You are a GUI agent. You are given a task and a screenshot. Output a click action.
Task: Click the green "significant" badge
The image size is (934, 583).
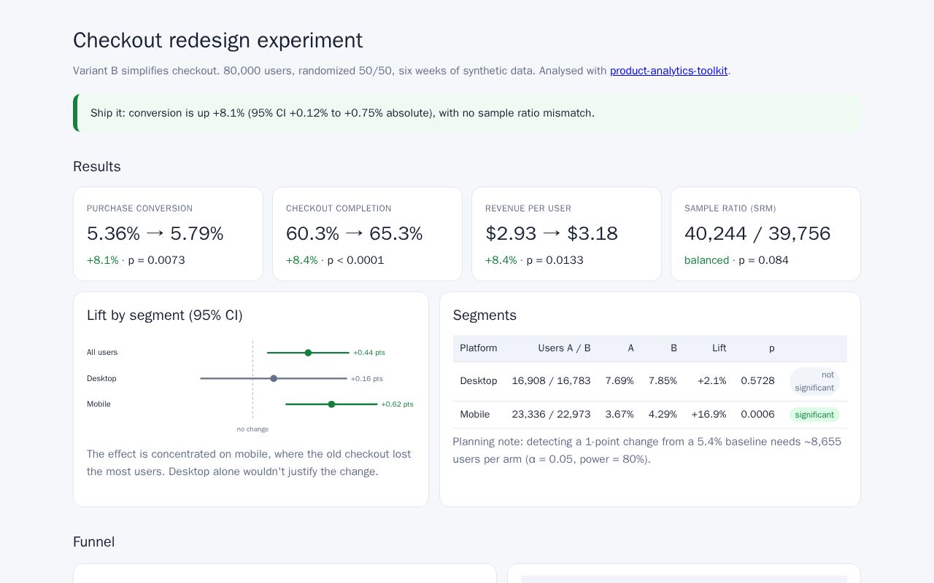814,415
